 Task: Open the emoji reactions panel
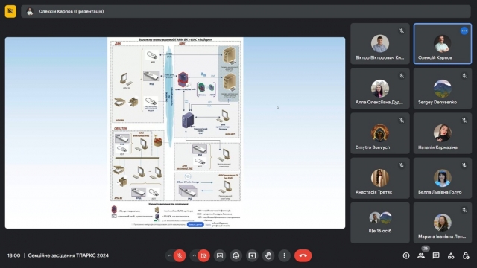(x=236, y=255)
